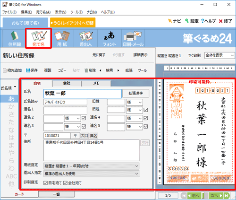This screenshot has width=236, height=200.
Task: Open the 連名3 honorific dropdown
Action: [x=72, y=126]
